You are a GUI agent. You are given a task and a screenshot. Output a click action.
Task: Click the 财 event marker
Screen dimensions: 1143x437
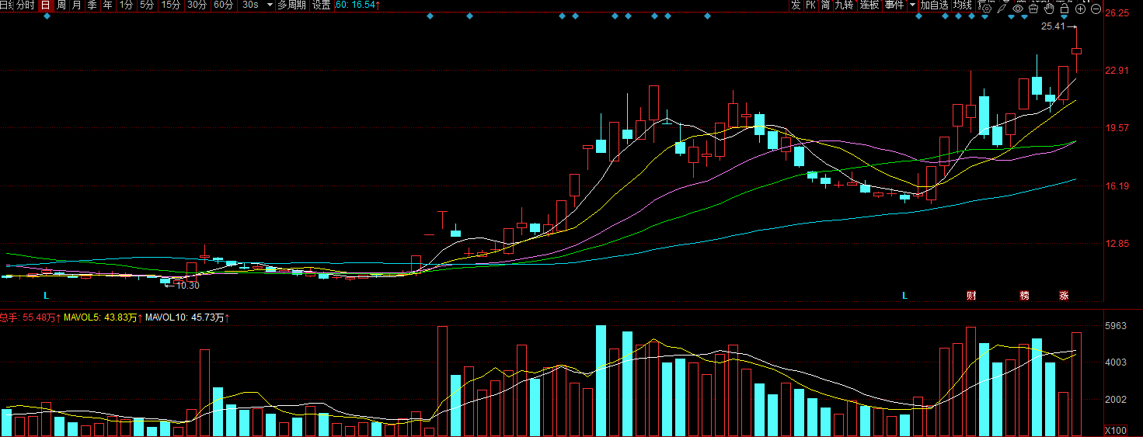tap(971, 296)
